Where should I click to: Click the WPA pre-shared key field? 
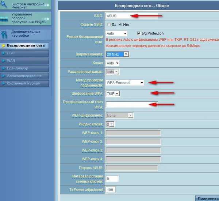[132, 104]
